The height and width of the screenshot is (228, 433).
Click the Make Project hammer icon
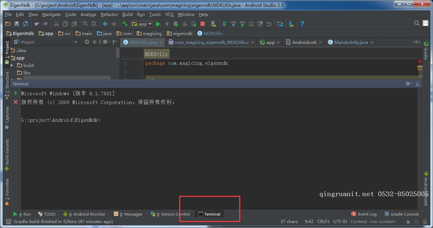coord(125,24)
